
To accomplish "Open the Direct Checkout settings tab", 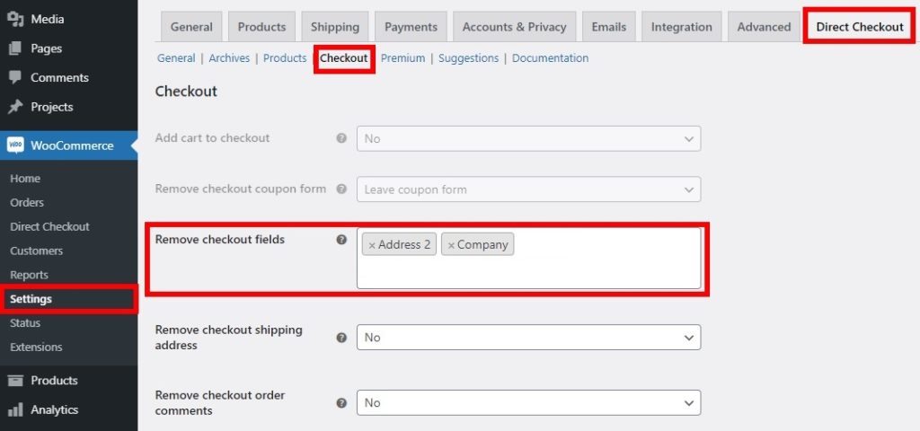I will click(x=860, y=27).
